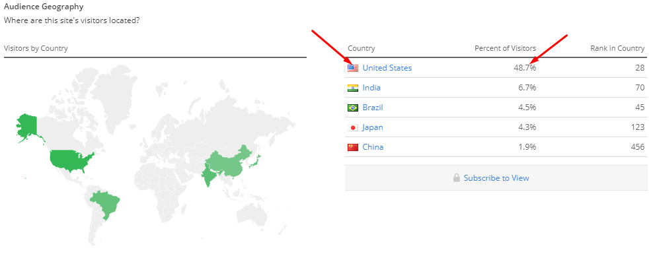Click the United States flag icon
Image resolution: width=649 pixels, height=254 pixels.
pyautogui.click(x=353, y=68)
